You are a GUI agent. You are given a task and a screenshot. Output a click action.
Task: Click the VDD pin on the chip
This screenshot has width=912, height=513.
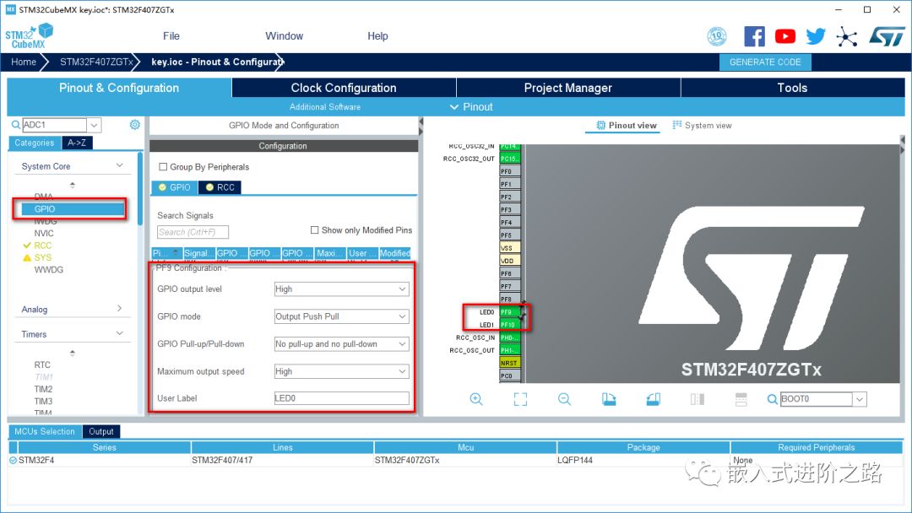click(509, 261)
